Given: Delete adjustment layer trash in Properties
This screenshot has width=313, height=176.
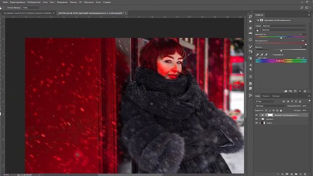Looking at the screenshot, I should click(x=305, y=91).
